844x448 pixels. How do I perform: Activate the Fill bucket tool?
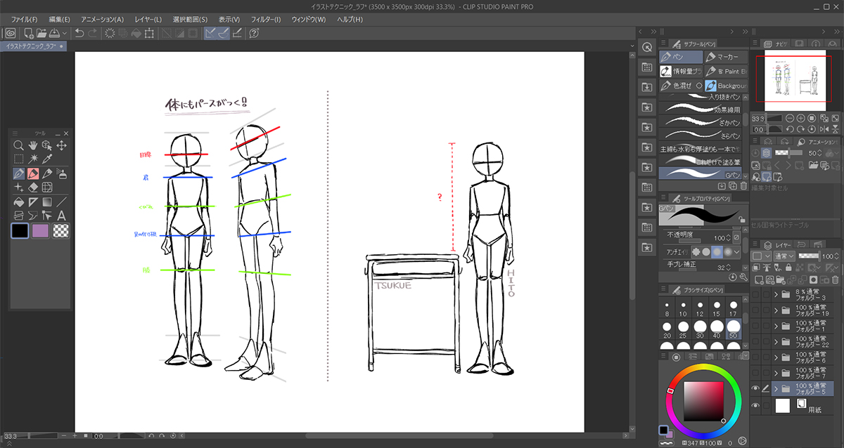[x=19, y=202]
